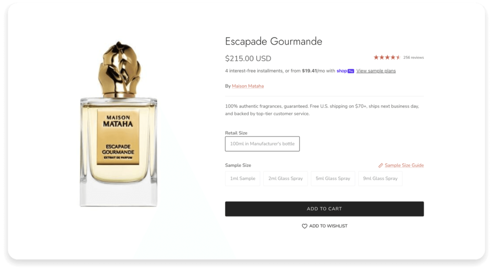Image resolution: width=493 pixels, height=271 pixels.
Task: Open the View sample plans link
Action: click(376, 71)
